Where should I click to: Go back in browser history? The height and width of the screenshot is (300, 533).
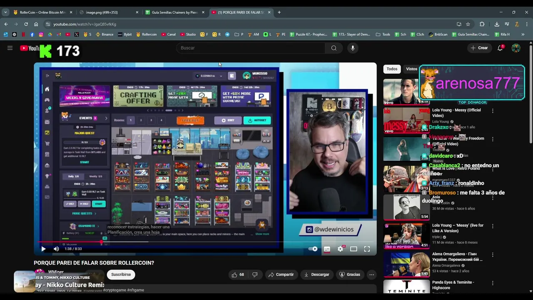pyautogui.click(x=6, y=24)
